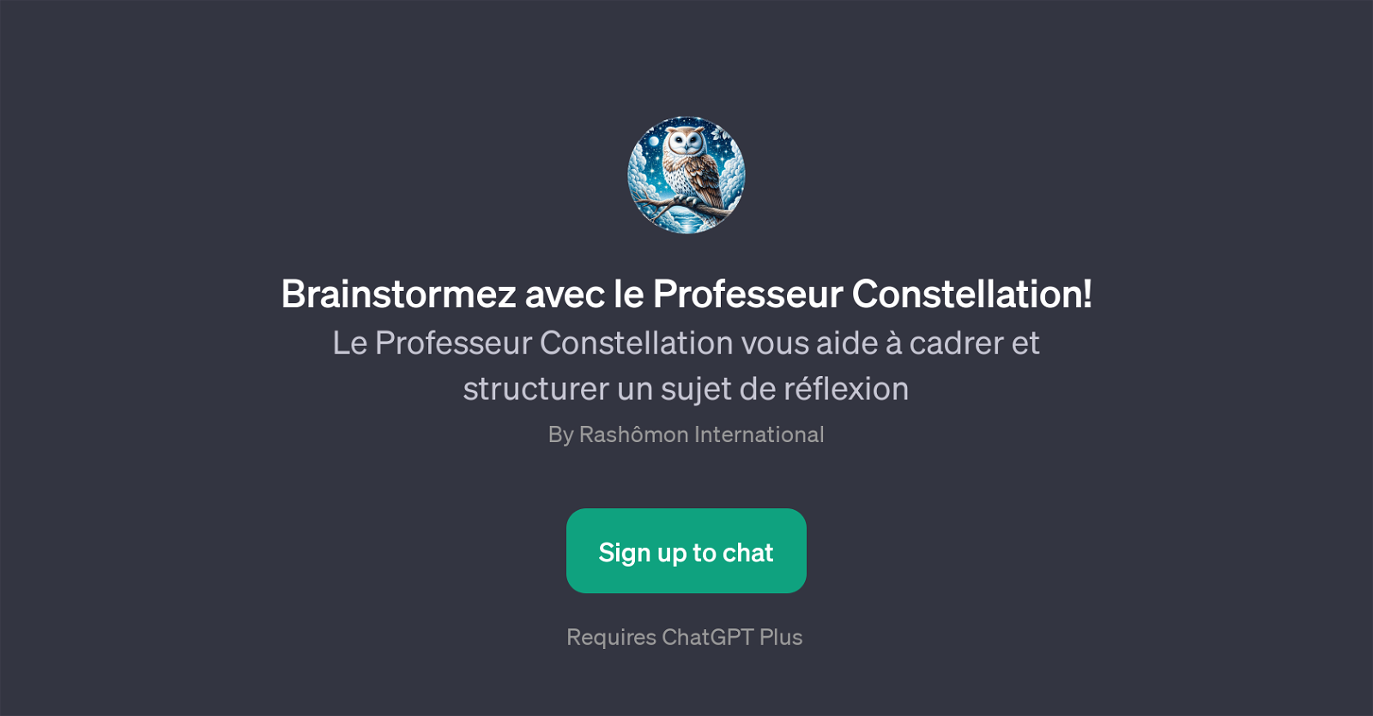Click the word International in the author line
This screenshot has height=716, width=1373.
[x=759, y=435]
